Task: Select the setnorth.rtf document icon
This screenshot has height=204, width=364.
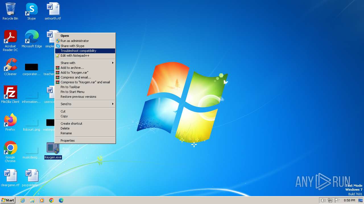Action: [53, 11]
